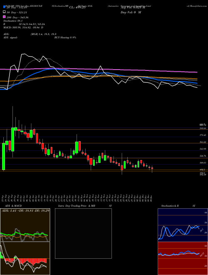Open the ADX indicator chart panel
208x275 pixels.
click(x=25, y=225)
